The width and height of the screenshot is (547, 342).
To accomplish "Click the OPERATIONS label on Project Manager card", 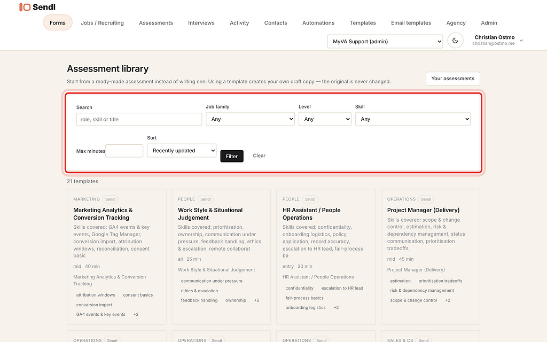I will [x=401, y=199].
